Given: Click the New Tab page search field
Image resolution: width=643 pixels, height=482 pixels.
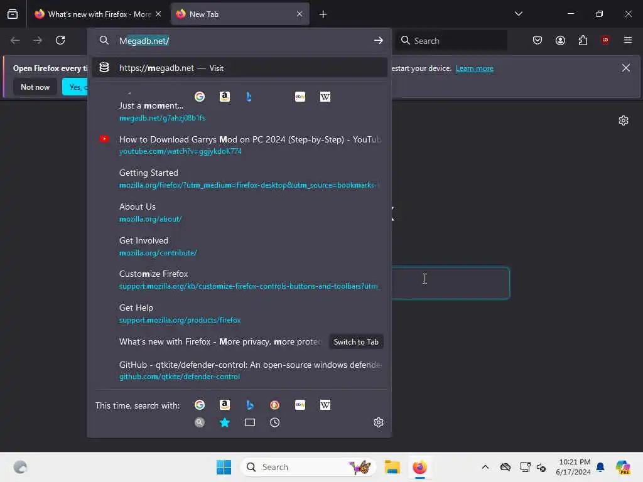Looking at the screenshot, I should [450, 283].
